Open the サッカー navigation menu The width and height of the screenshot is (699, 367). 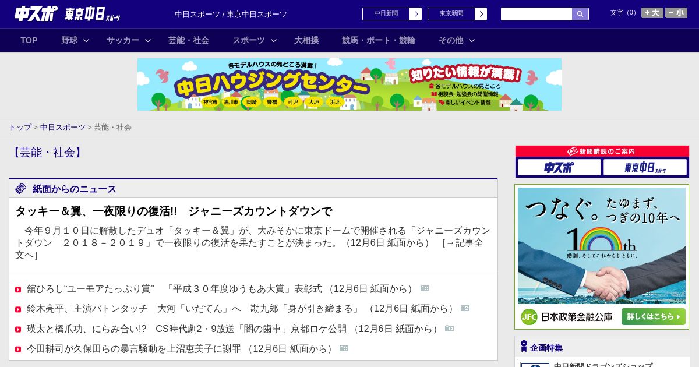[x=123, y=40]
